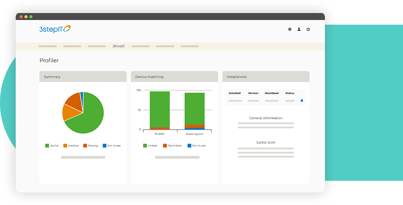Click the Summary panel header
Image resolution: width=403 pixels, height=205 pixels.
pyautogui.click(x=83, y=77)
